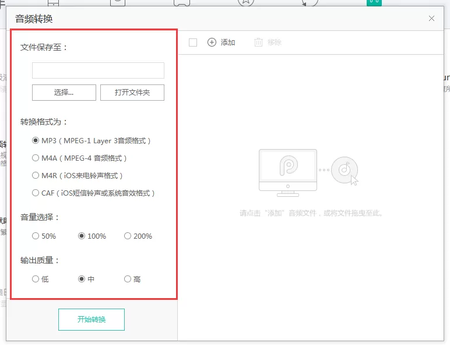
Task: Set volume to 50%
Action: click(36, 236)
